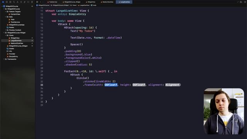Click line number 33 in the gutter

(x=42, y=85)
